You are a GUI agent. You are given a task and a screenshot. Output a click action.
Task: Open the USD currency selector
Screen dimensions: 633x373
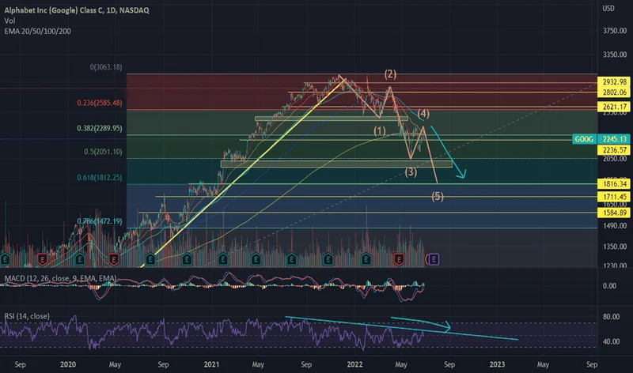[x=608, y=9]
